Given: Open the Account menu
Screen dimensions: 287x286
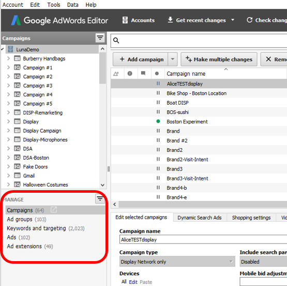Looking at the screenshot, I should point(13,5).
